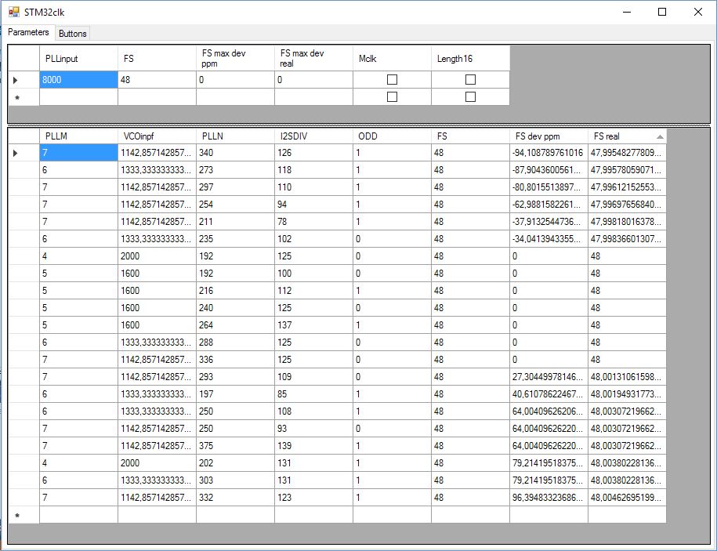This screenshot has height=551, width=717.
Task: Click FS real cell 48,00462695199...
Action: click(x=627, y=498)
